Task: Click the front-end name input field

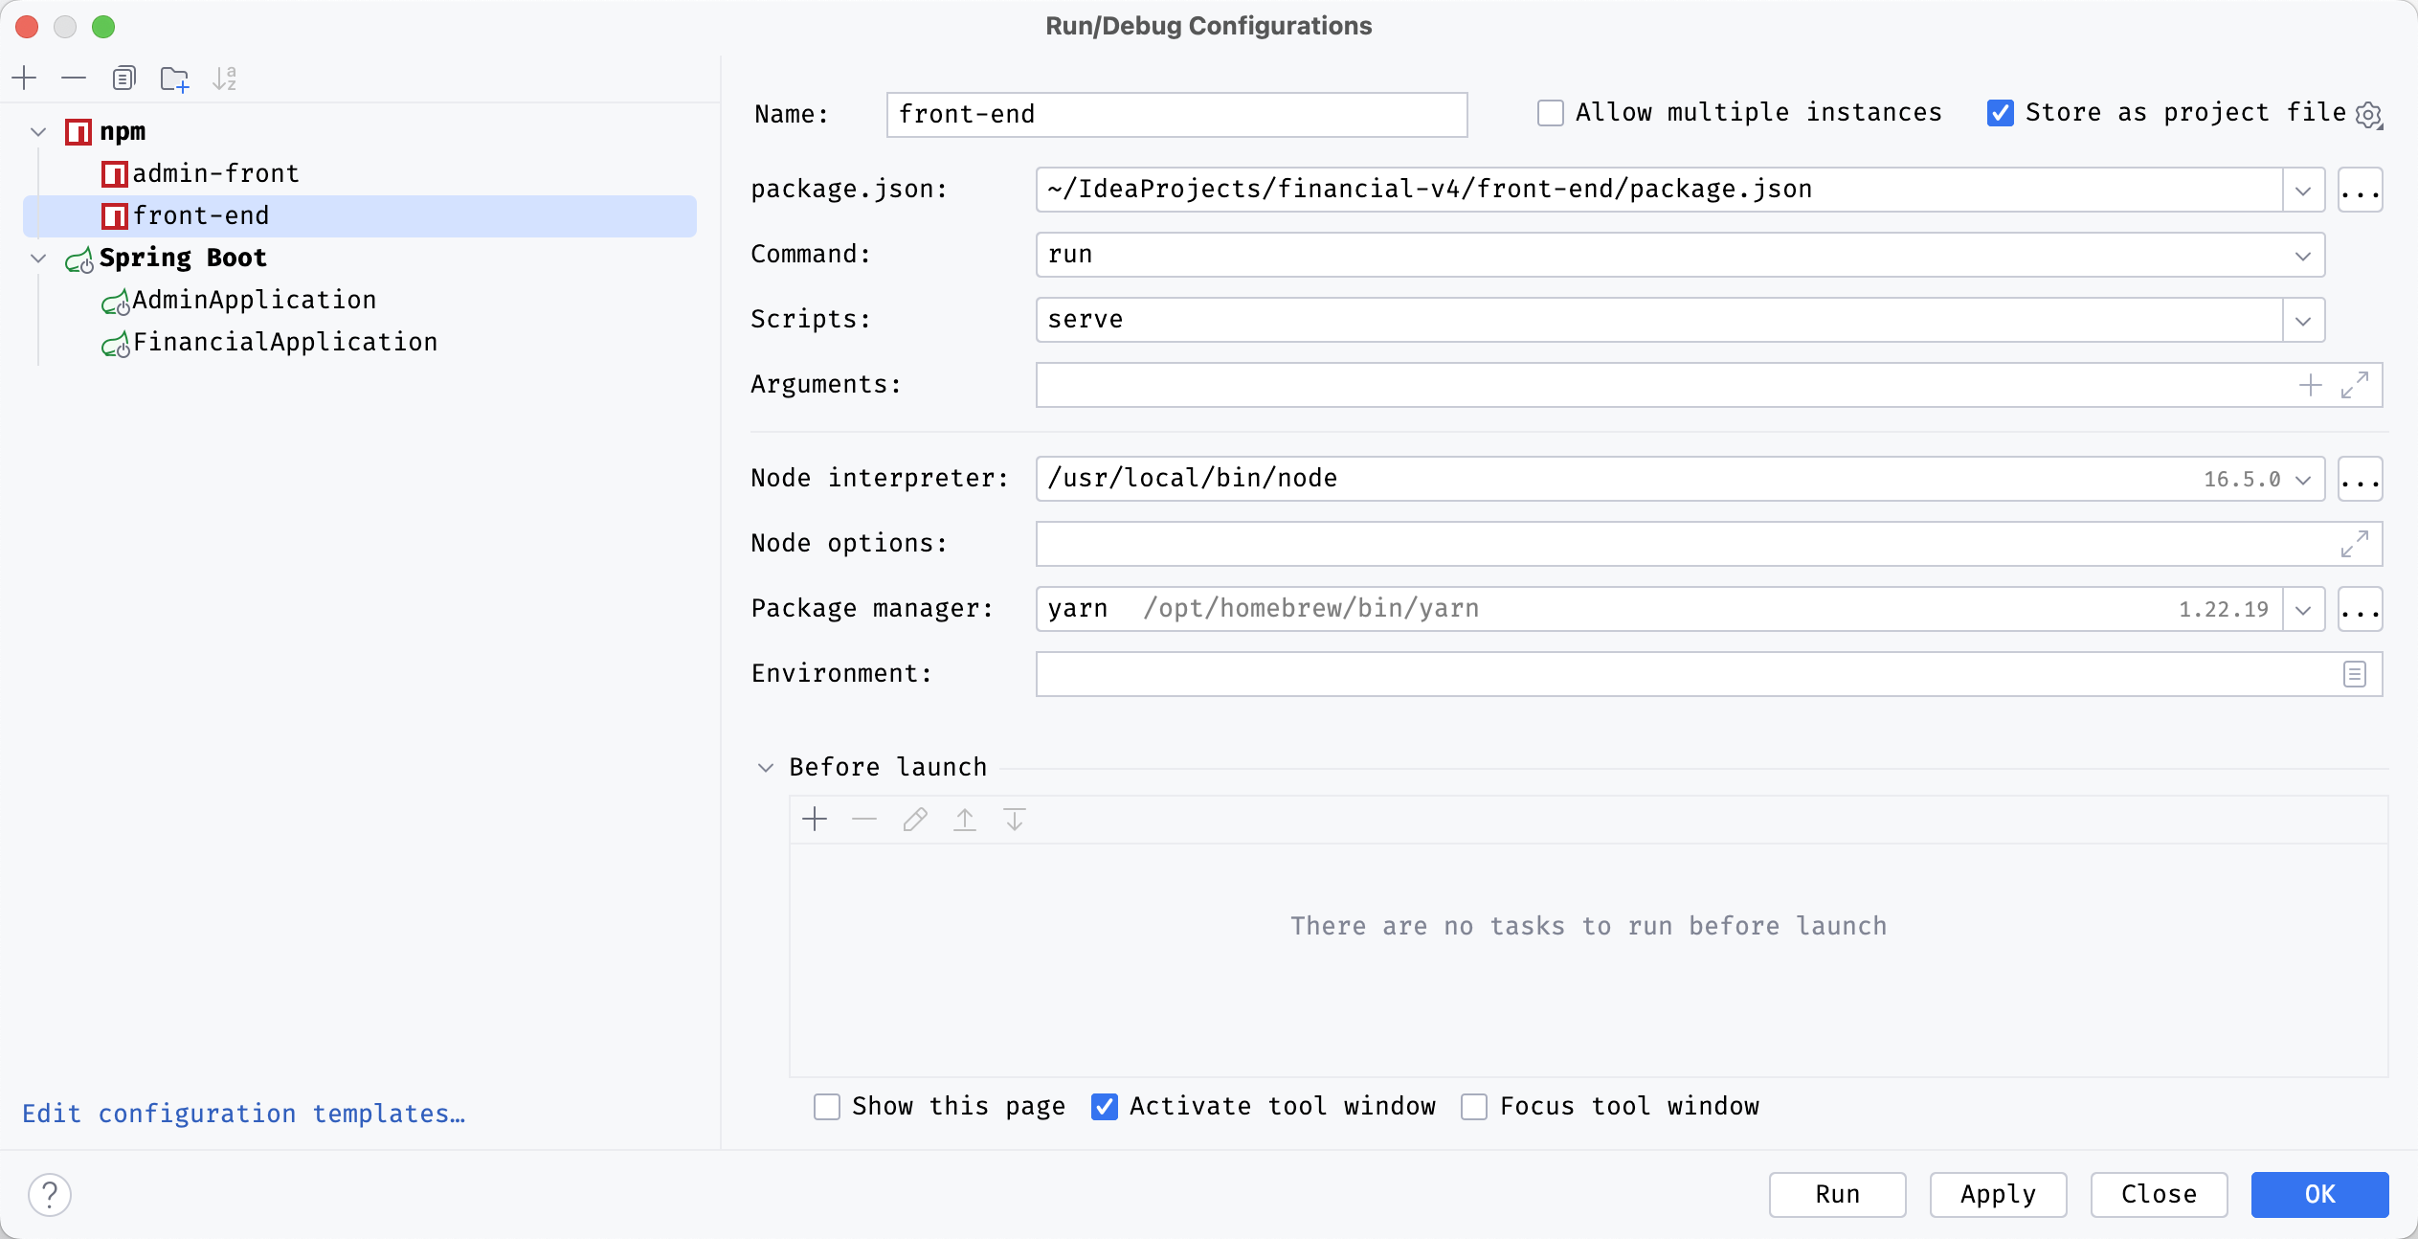Action: coord(1176,114)
